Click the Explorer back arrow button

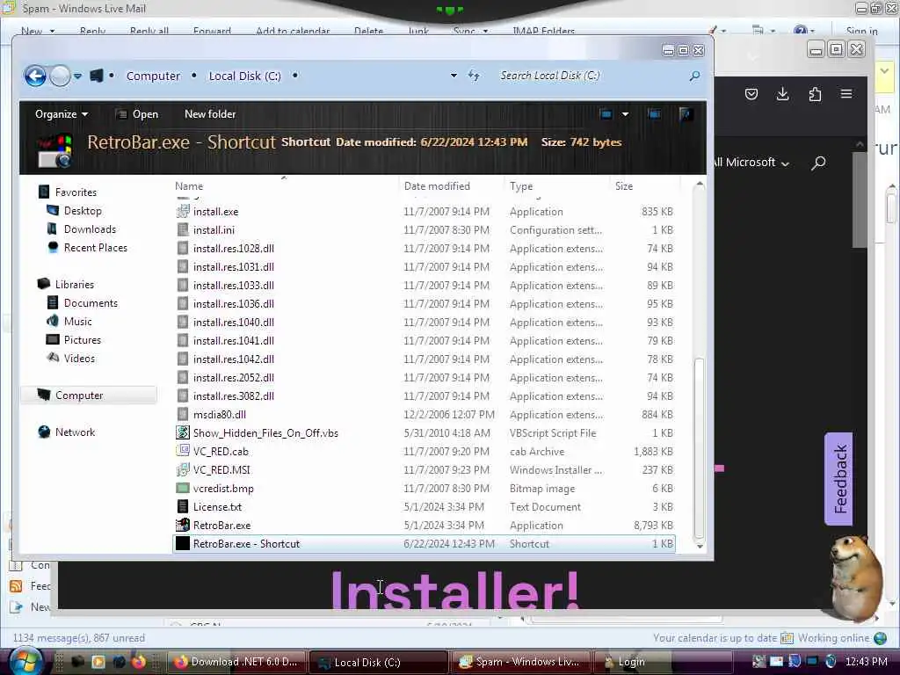coord(35,76)
